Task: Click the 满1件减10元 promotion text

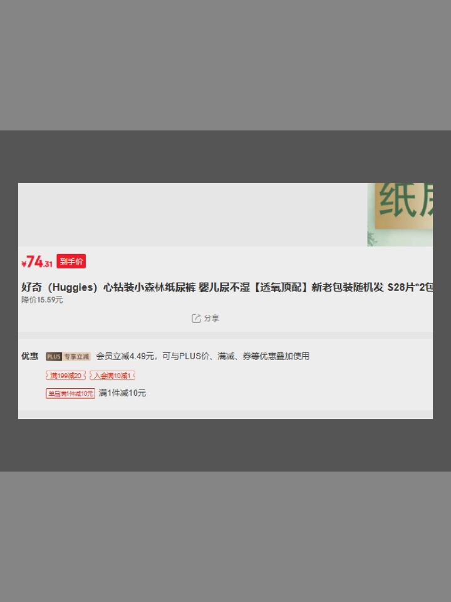Action: (x=122, y=393)
